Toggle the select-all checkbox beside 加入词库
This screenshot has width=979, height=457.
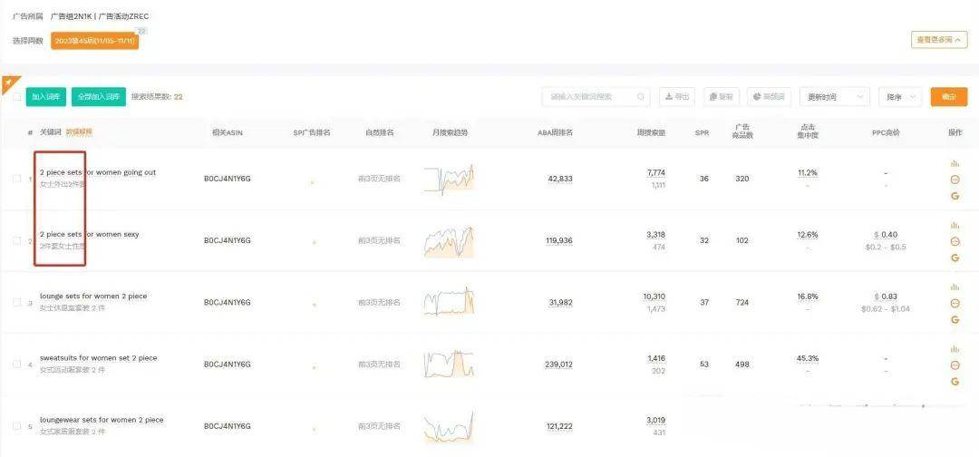(17, 97)
